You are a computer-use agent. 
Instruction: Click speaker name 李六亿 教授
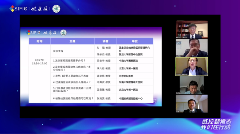[104, 68]
